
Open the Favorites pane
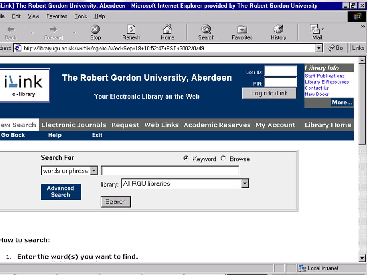pyautogui.click(x=242, y=32)
